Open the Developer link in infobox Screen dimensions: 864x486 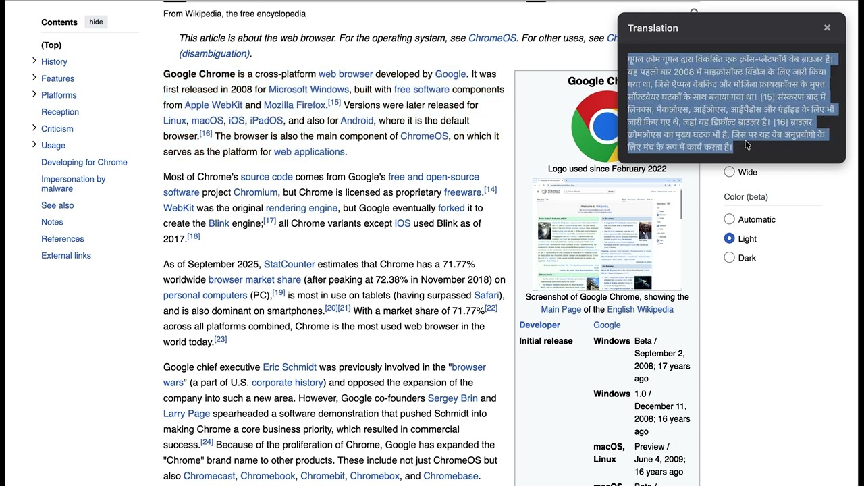click(539, 325)
